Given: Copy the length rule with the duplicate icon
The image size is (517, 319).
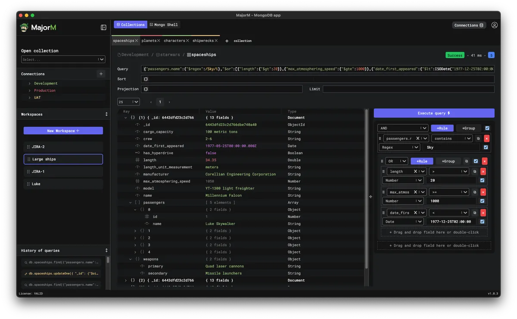Looking at the screenshot, I should click(x=475, y=171).
